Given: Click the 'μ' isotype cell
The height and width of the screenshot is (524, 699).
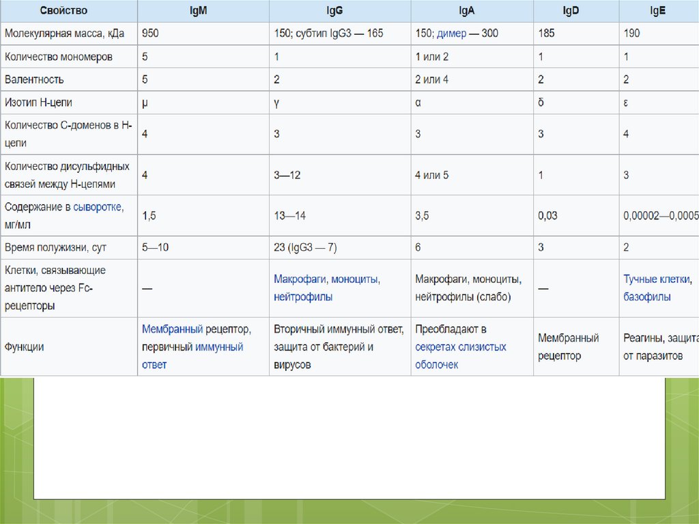Looking at the screenshot, I should [x=145, y=103].
